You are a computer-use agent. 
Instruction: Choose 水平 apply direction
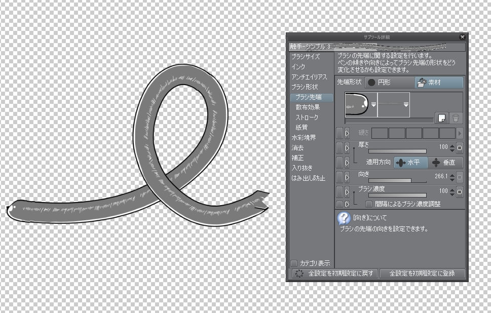(x=410, y=163)
